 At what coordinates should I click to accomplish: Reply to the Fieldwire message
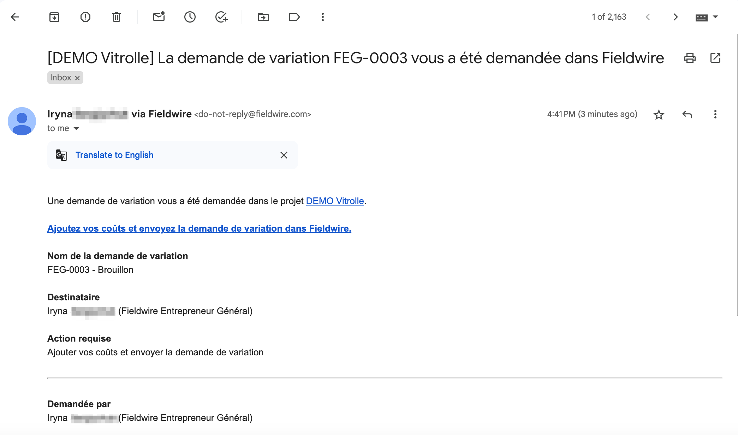click(687, 114)
